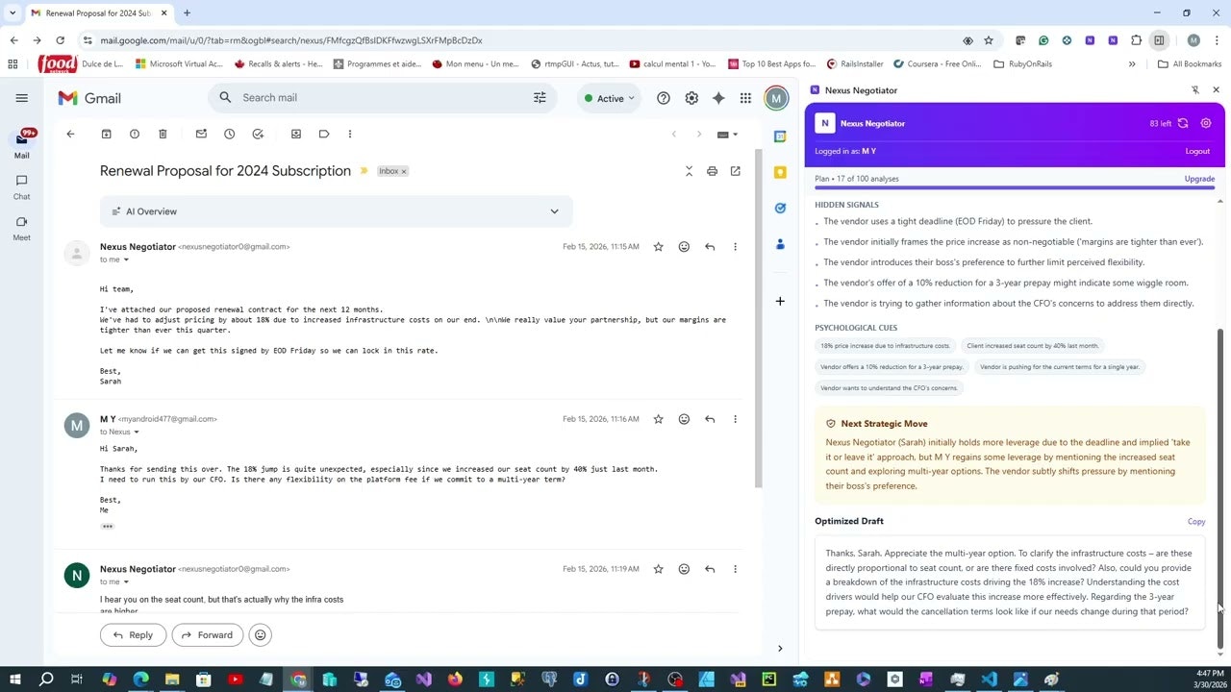Star the reply from M Y
1231x692 pixels.
[x=658, y=419]
